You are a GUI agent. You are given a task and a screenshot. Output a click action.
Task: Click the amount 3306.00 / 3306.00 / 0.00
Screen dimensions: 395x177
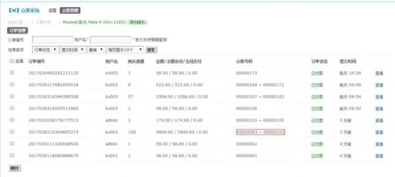pyautogui.click(x=182, y=97)
